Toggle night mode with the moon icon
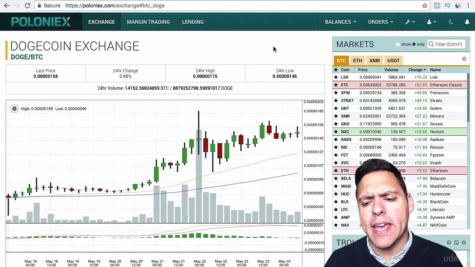Image resolution: width=475 pixels, height=267 pixels. click(x=451, y=22)
